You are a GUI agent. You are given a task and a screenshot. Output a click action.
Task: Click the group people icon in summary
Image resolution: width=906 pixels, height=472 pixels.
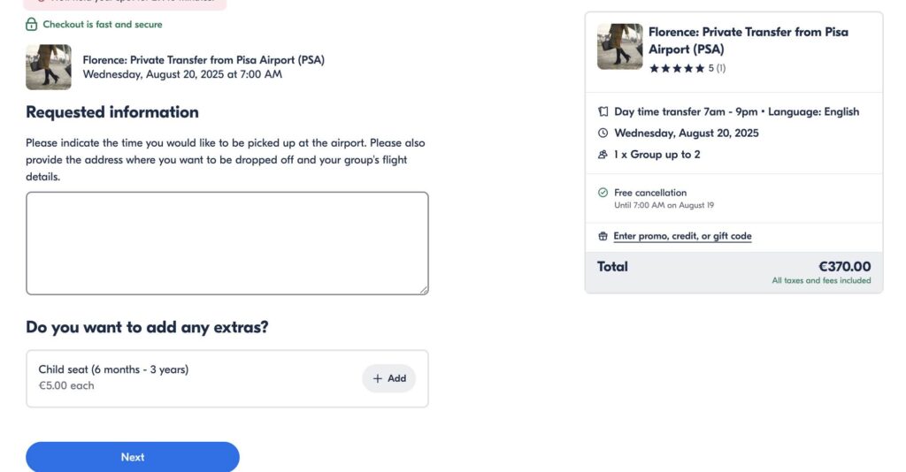603,155
